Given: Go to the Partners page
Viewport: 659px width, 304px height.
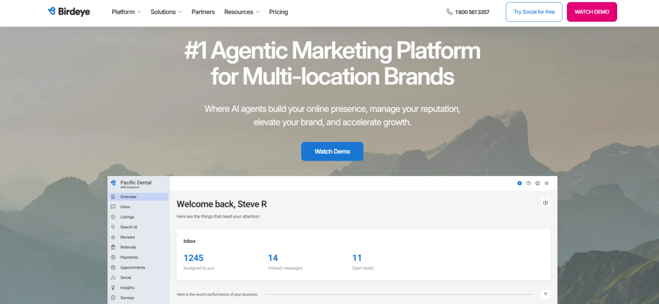Looking at the screenshot, I should 203,12.
